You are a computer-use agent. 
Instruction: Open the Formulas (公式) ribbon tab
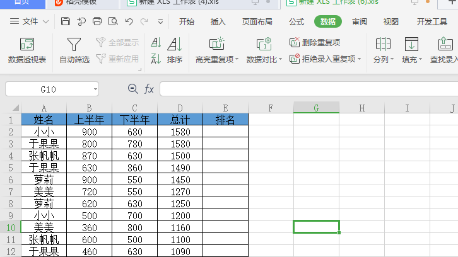(297, 22)
